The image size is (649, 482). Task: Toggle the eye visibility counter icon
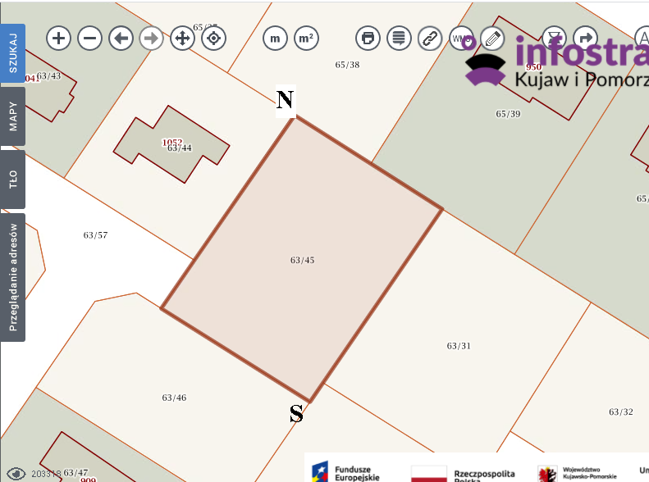pos(16,473)
